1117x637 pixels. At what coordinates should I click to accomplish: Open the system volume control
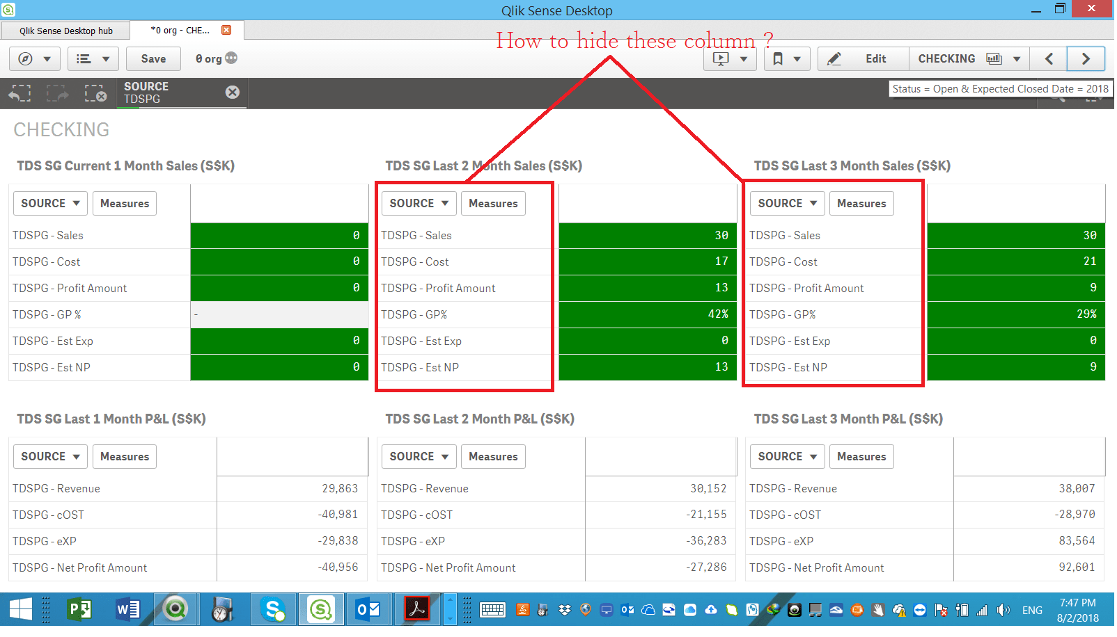pos(1003,611)
